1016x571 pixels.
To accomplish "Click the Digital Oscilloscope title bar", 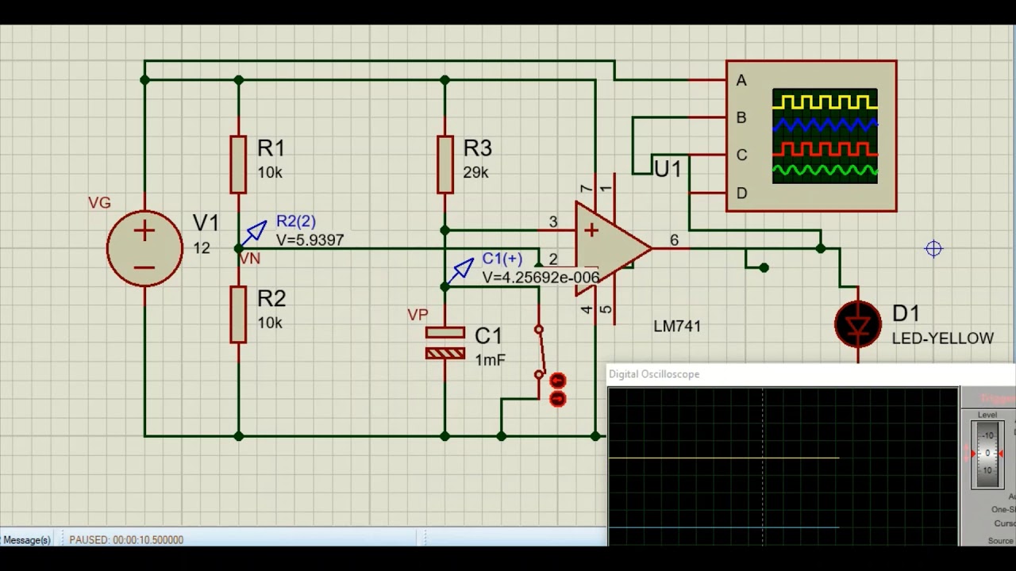I will [x=810, y=374].
